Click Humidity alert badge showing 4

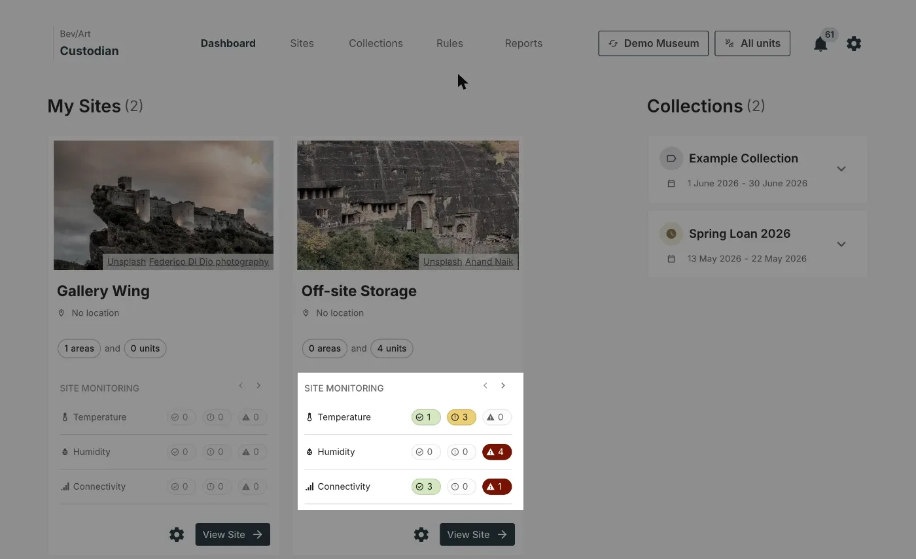tap(497, 452)
